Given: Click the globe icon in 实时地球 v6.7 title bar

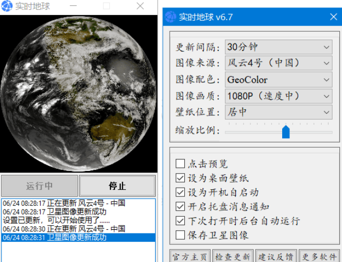Looking at the screenshot, I should tap(171, 17).
